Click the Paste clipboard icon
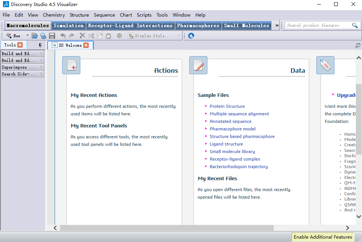This screenshot has width=362, height=242. point(108,36)
